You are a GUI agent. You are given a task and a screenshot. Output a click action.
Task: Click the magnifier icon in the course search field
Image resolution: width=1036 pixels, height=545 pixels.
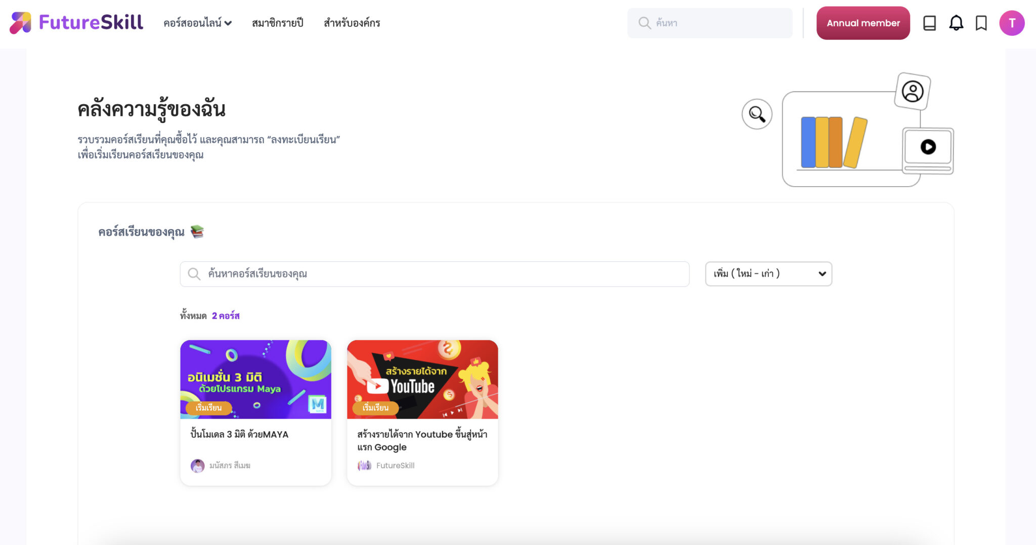click(x=194, y=274)
